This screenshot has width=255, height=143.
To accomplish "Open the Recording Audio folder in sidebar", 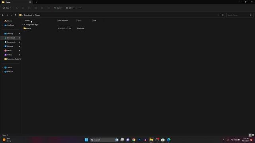I will [12, 59].
